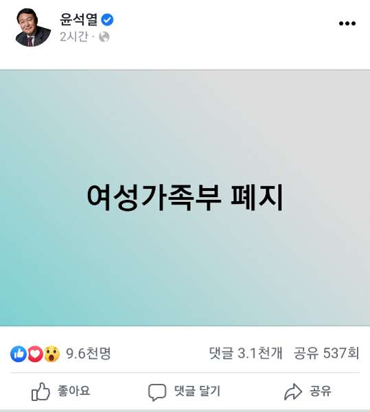Toggle the 좋아요 like button
Viewport: 370px width, 412px height.
coord(60,391)
